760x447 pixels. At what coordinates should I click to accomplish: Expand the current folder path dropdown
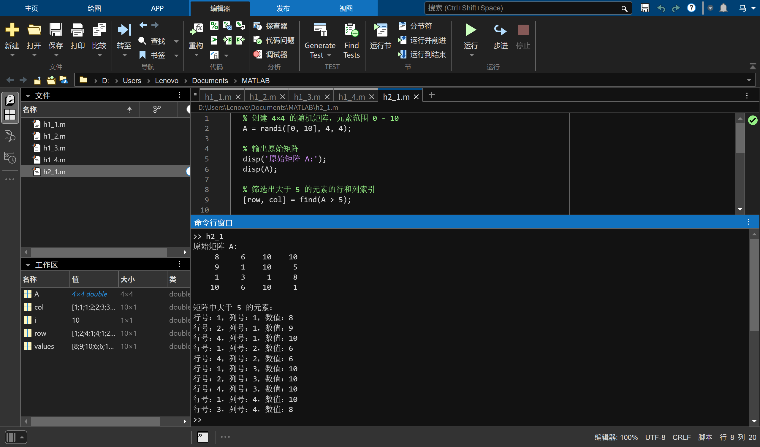pyautogui.click(x=748, y=80)
